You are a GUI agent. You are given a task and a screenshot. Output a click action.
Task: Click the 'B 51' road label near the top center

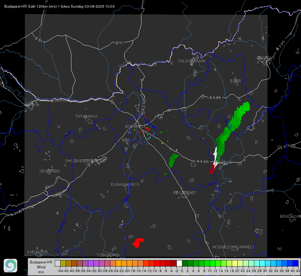point(119,43)
